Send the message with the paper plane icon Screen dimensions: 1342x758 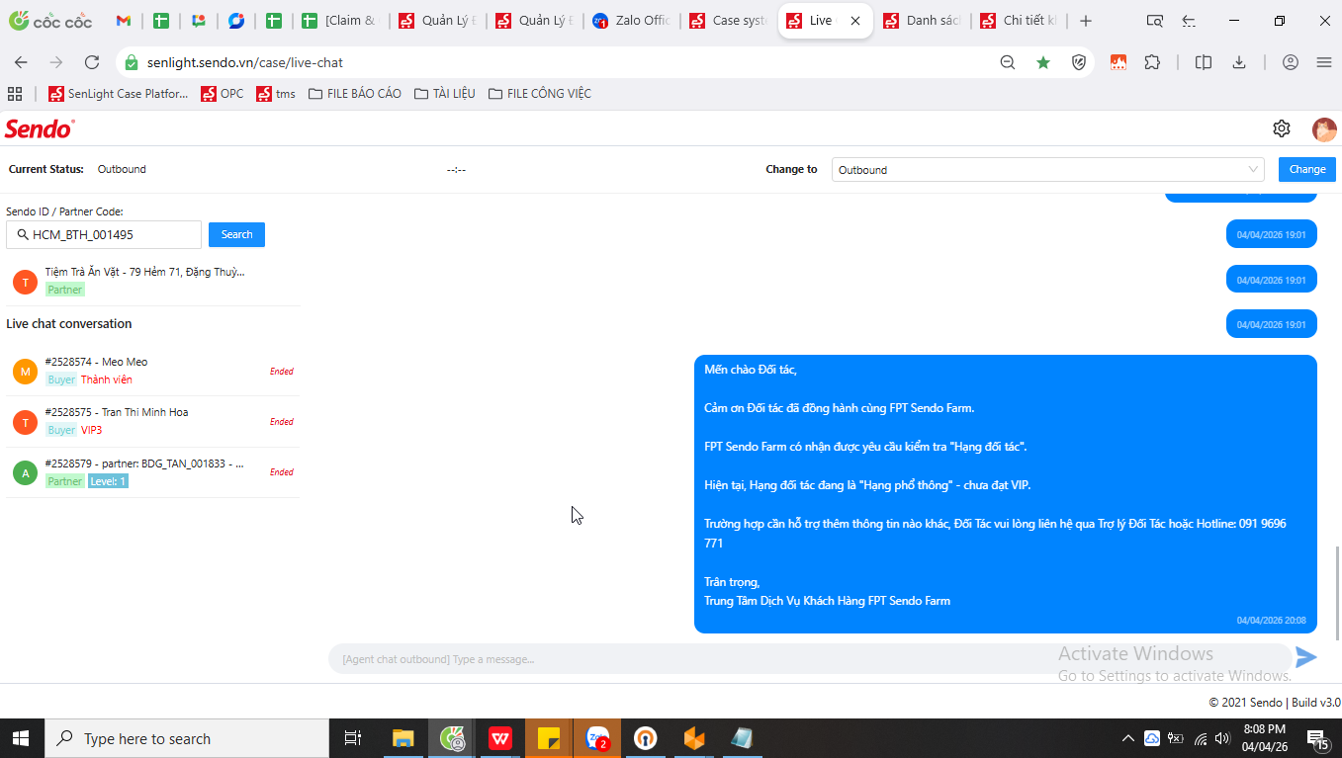(x=1306, y=657)
